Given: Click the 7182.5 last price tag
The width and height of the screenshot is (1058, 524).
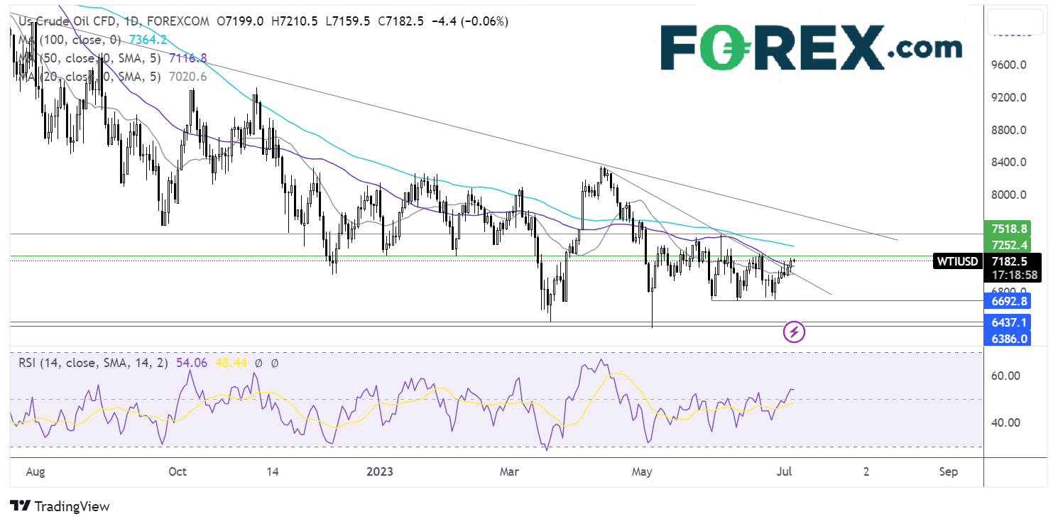Looking at the screenshot, I should click(1011, 261).
